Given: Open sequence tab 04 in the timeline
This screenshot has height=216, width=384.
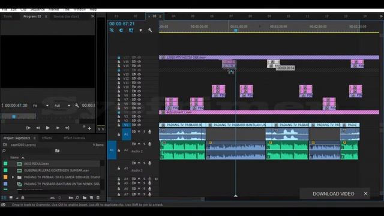Looking at the screenshot, I should (x=173, y=16).
